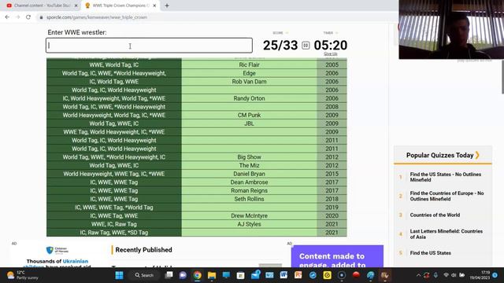Click the AJ Styles answer cell

point(249,224)
